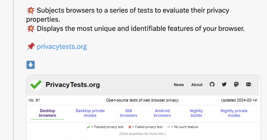Screen dimensions: 267x140
Task: Open the GitHub icon link
Action: click(x=212, y=84)
